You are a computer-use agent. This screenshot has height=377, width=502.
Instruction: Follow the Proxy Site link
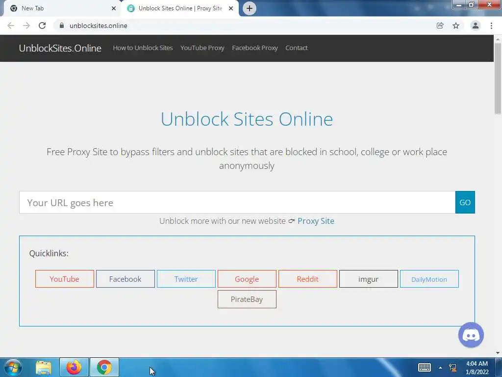pyautogui.click(x=316, y=221)
